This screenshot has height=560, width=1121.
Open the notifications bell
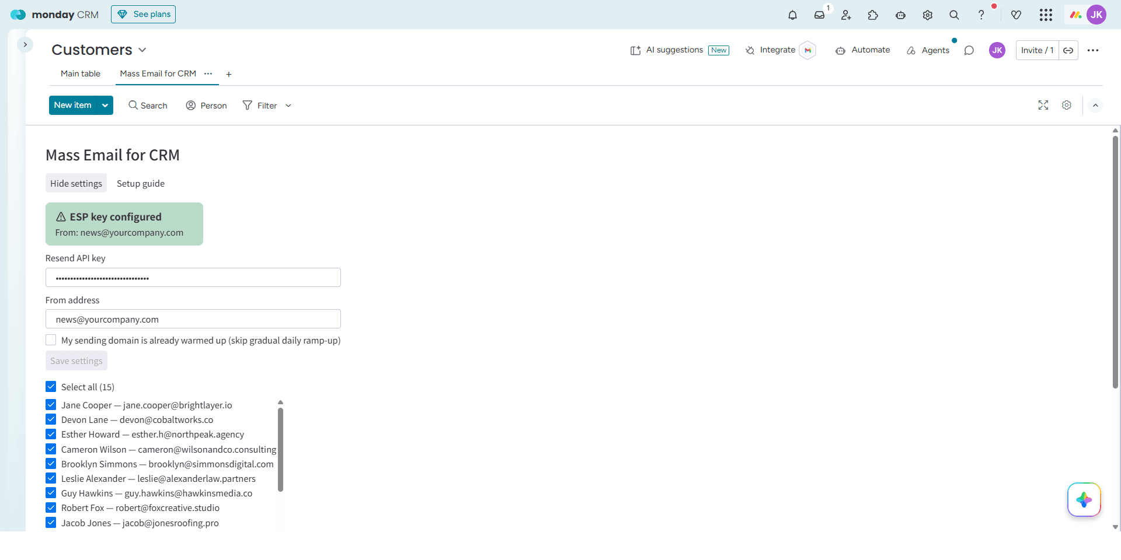click(792, 15)
